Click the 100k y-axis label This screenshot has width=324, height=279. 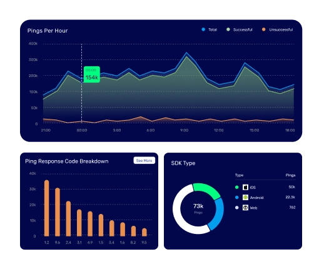(33, 92)
